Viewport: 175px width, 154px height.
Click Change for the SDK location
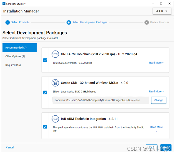pyautogui.click(x=159, y=100)
